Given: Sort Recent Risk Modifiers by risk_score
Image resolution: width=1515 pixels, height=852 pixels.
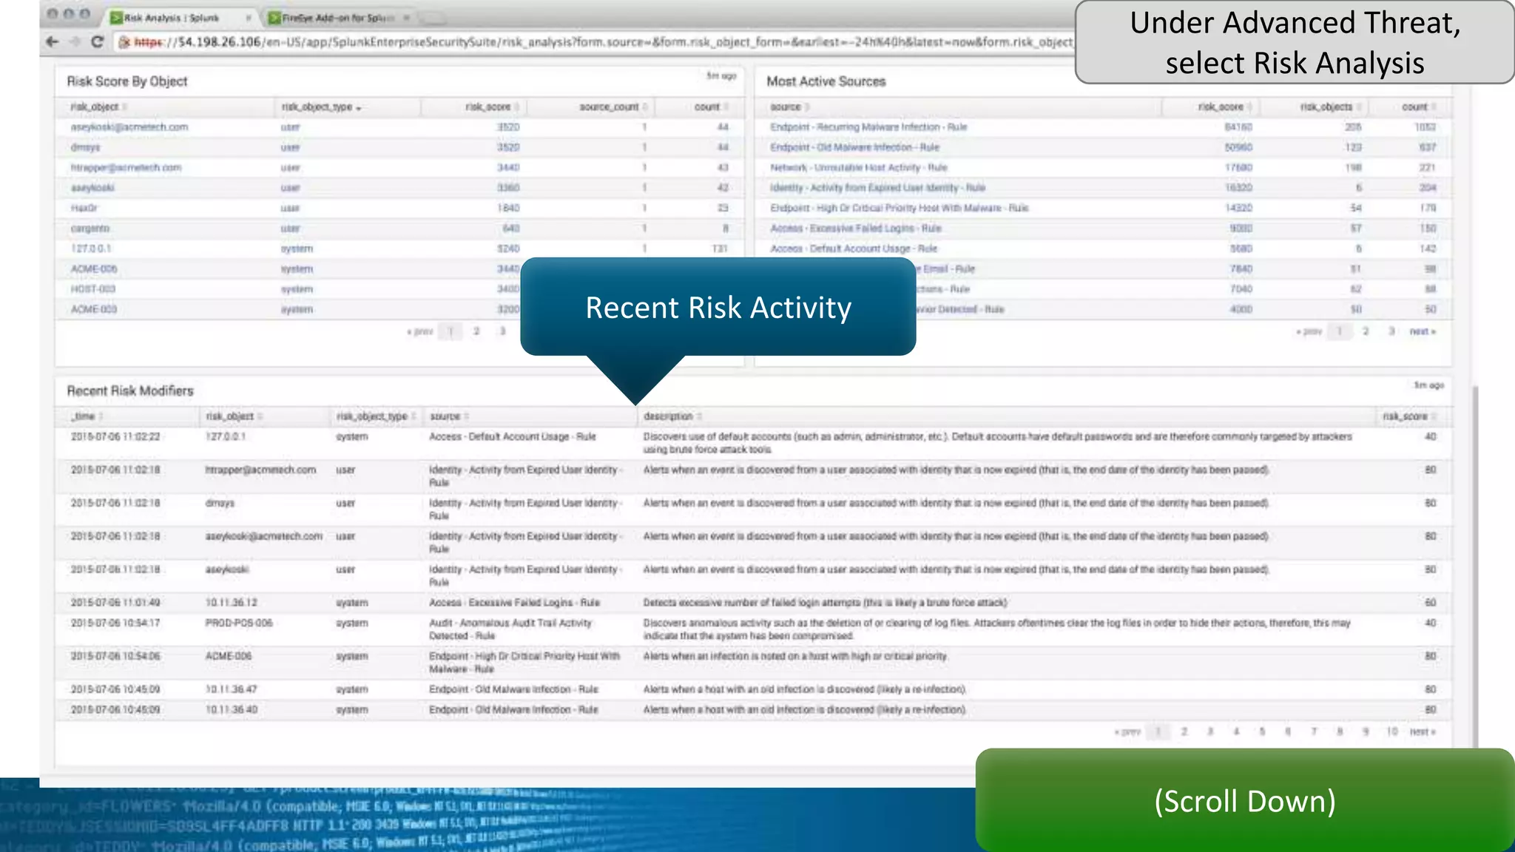Looking at the screenshot, I should point(1408,416).
